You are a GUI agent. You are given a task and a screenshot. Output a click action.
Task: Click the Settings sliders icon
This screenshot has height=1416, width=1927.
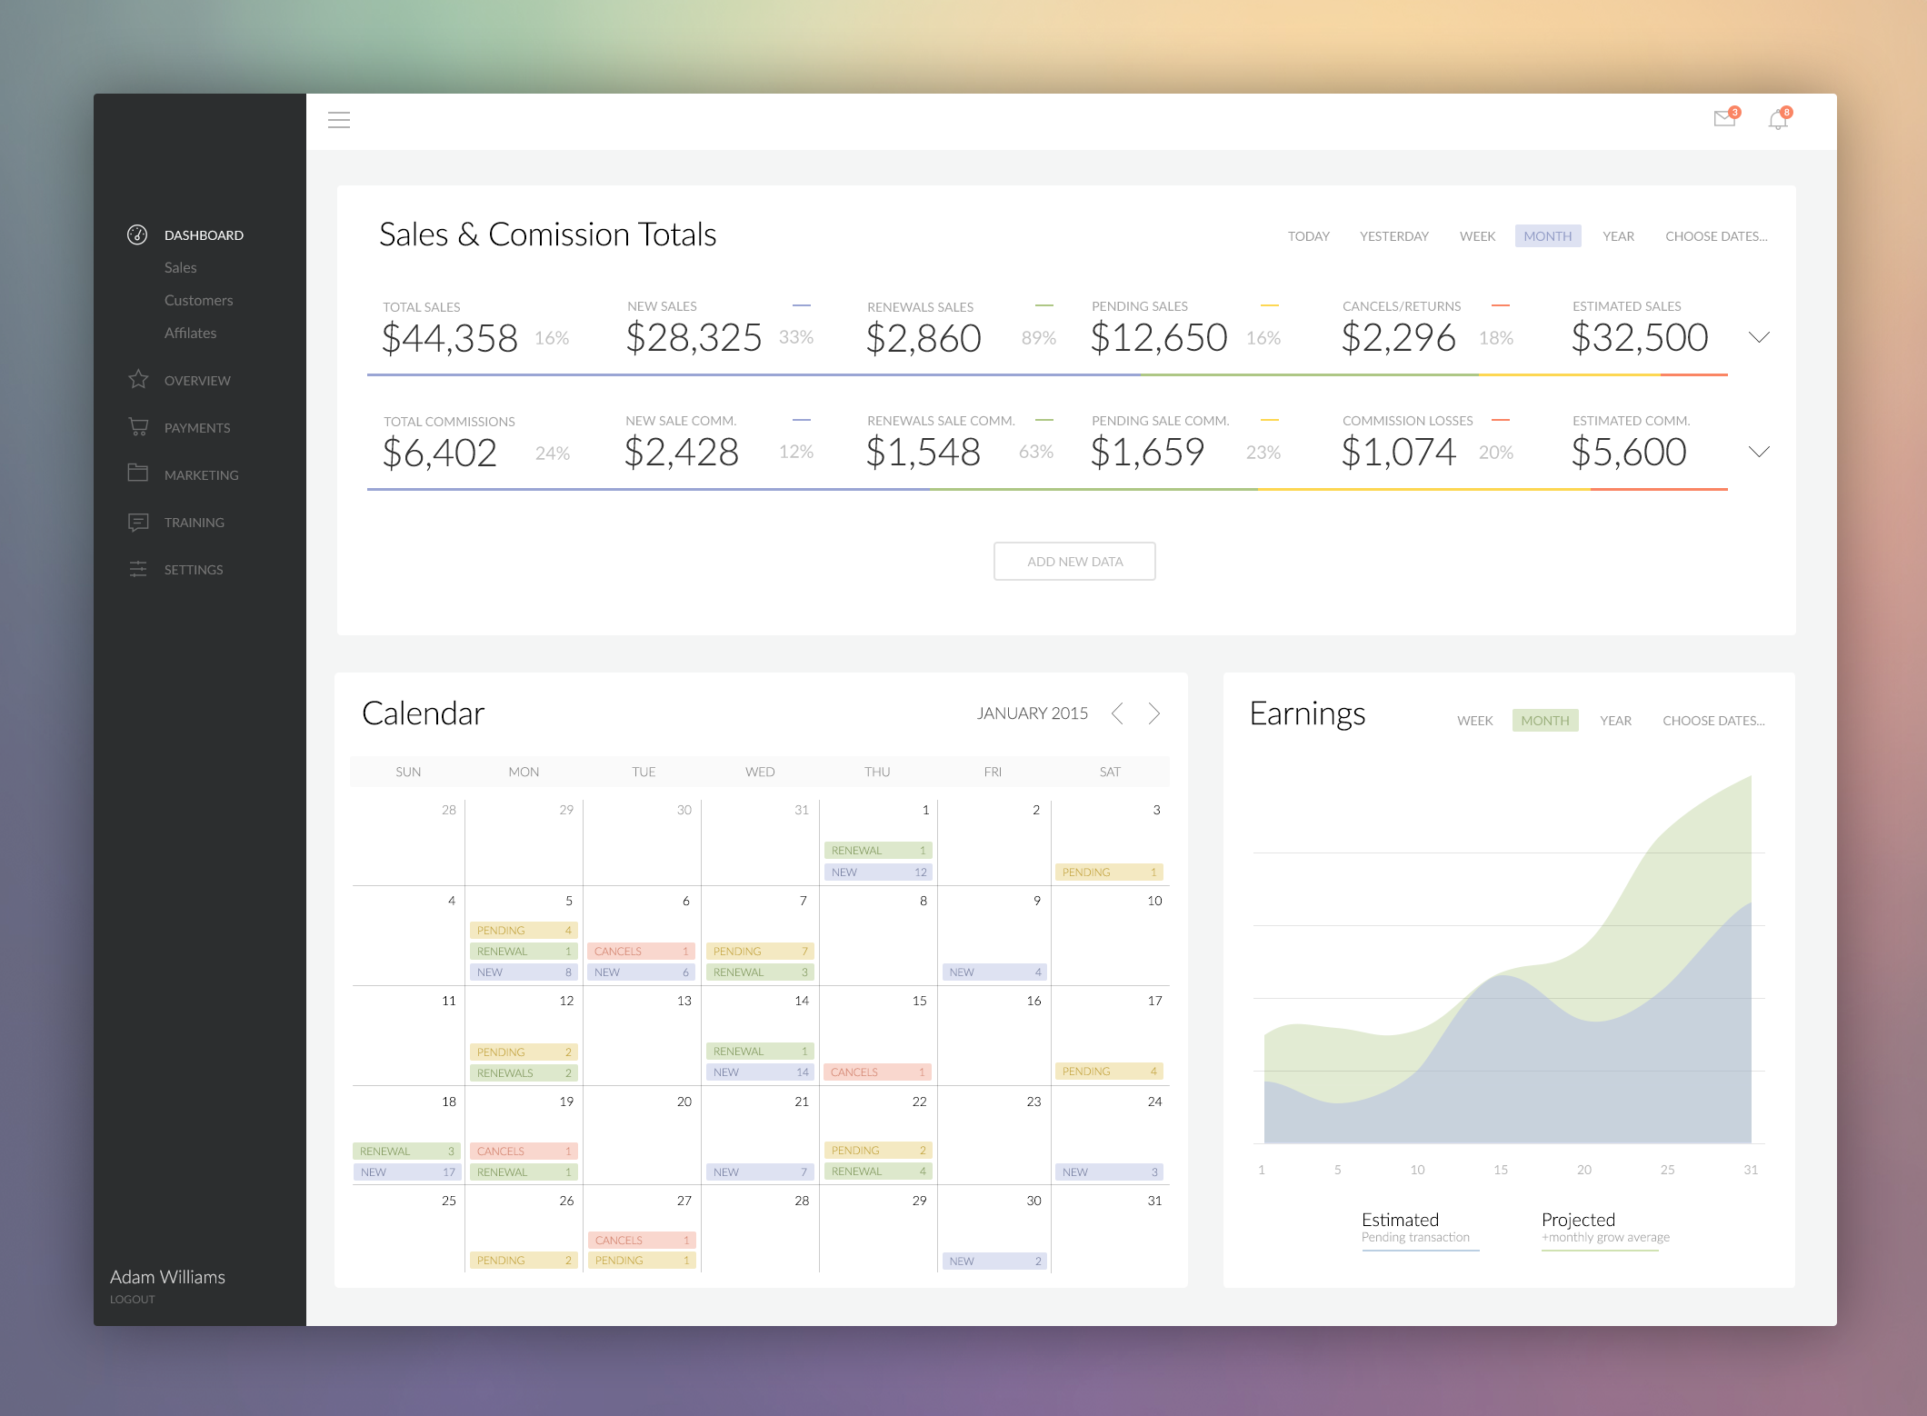[x=138, y=569]
